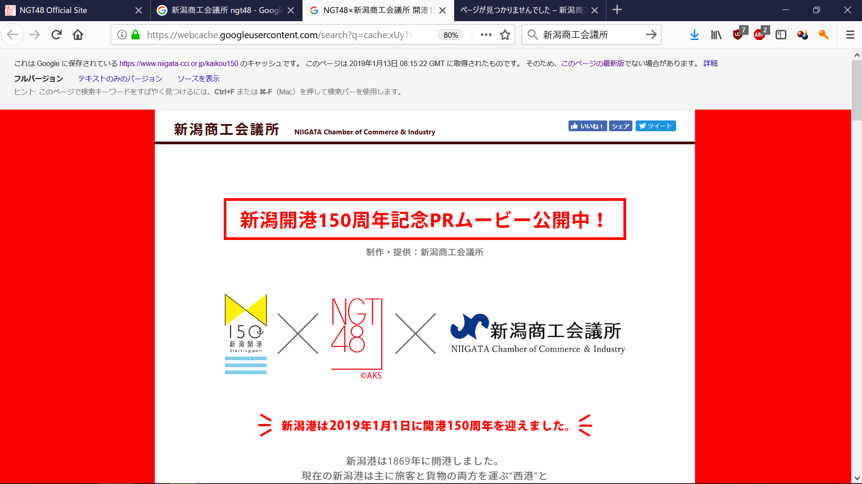Screen dimensions: 862x484
Task: Click the NGT48 logo image
Action: [357, 338]
